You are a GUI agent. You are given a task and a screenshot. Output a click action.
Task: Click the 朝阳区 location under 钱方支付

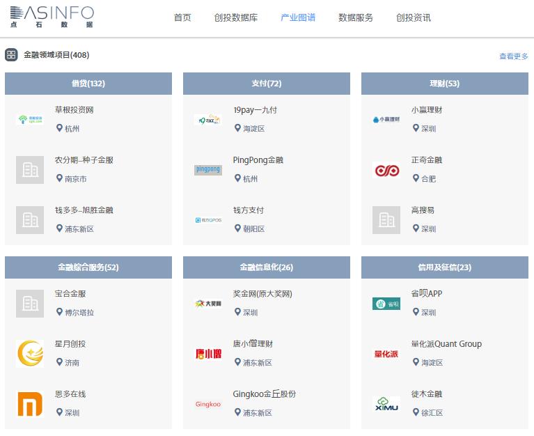(x=254, y=229)
